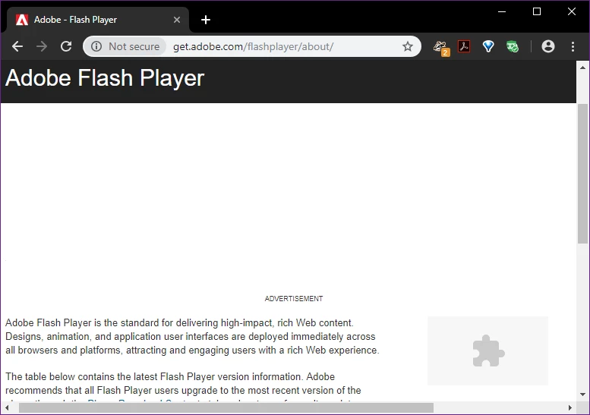Maximize the Chrome window
Viewport: 590px width, 415px height.
[x=537, y=11]
